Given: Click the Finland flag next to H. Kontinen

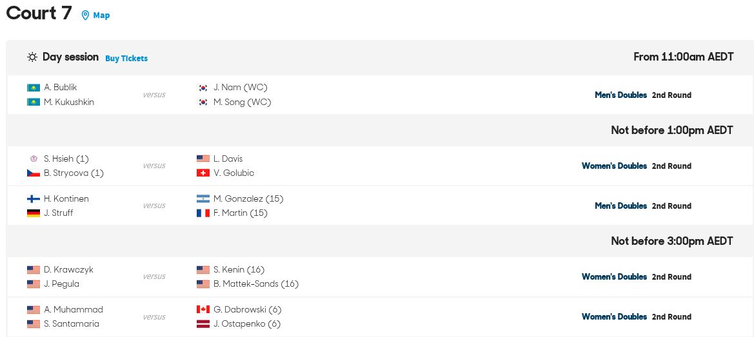Looking at the screenshot, I should tap(33, 198).
